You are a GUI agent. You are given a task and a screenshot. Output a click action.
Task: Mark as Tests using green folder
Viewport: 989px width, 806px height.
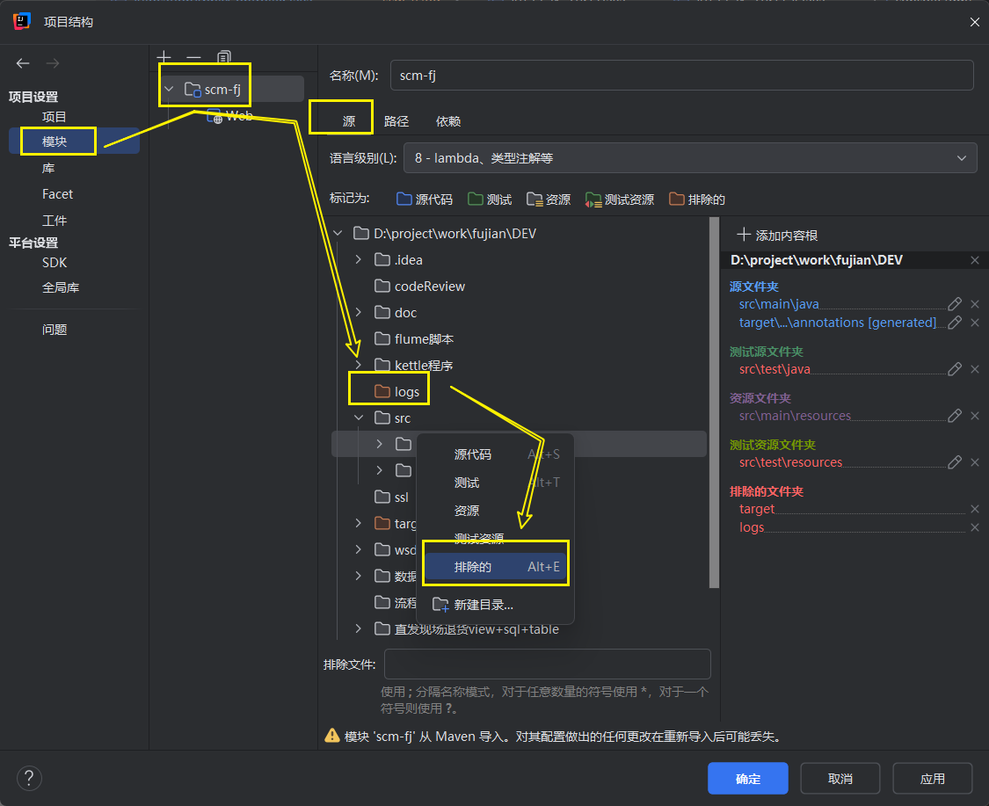[x=490, y=200]
